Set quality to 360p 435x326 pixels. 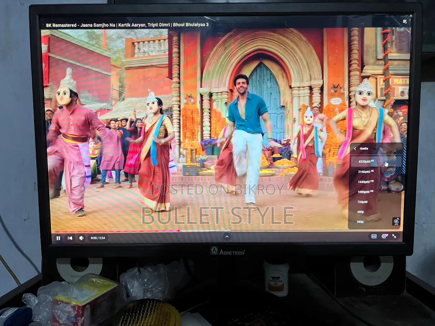pos(374,222)
